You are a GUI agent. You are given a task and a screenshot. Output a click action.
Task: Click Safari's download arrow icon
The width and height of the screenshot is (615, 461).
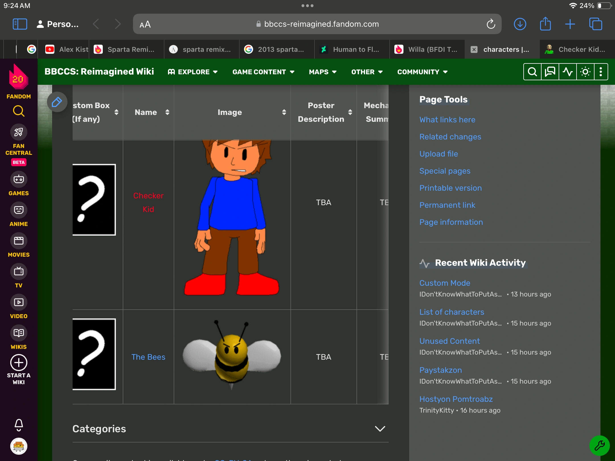pos(520,24)
